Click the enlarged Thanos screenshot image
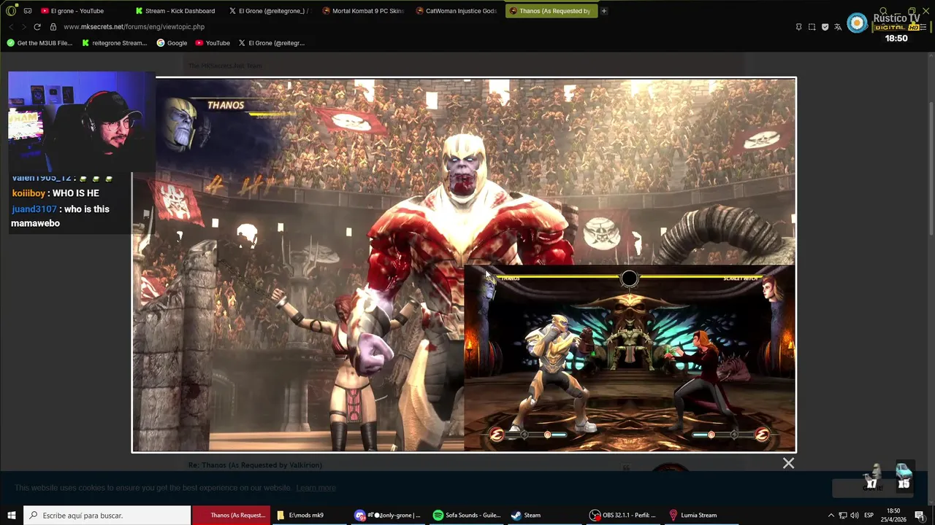 point(464,265)
